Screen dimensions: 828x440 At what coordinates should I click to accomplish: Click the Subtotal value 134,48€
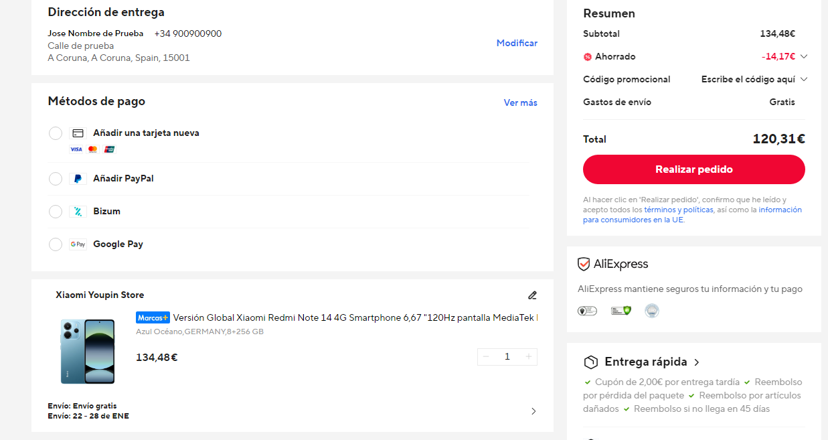pos(777,33)
